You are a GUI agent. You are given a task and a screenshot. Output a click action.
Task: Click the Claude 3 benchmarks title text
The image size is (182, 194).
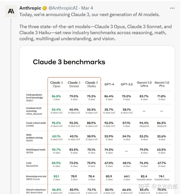pyautogui.click(x=69, y=62)
